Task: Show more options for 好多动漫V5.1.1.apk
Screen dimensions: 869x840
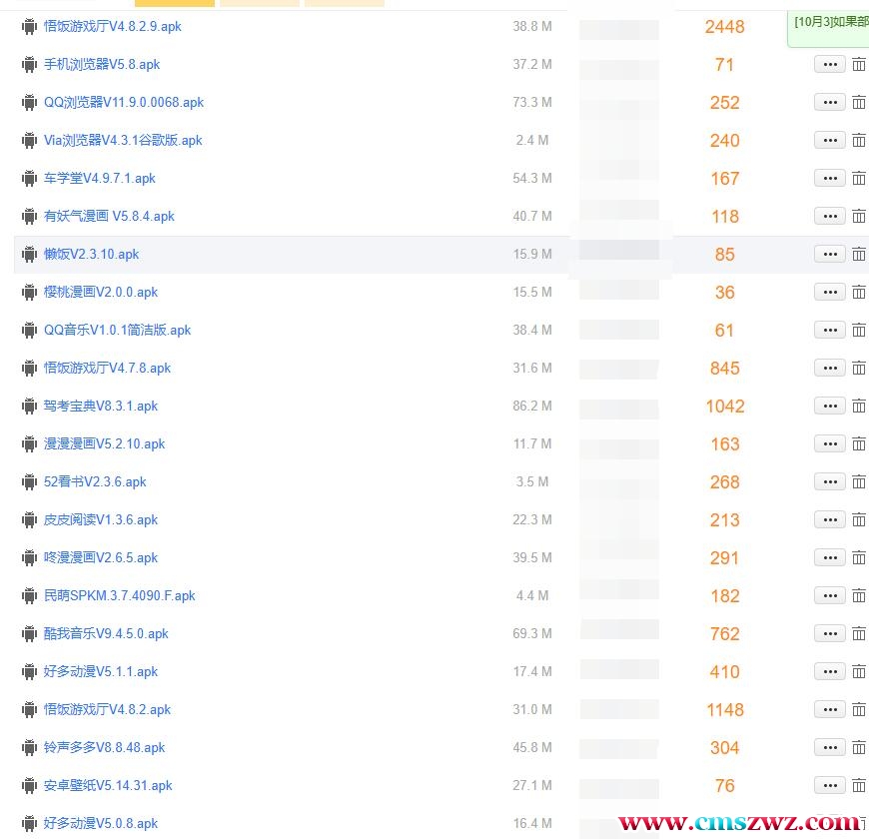Action: coord(830,671)
